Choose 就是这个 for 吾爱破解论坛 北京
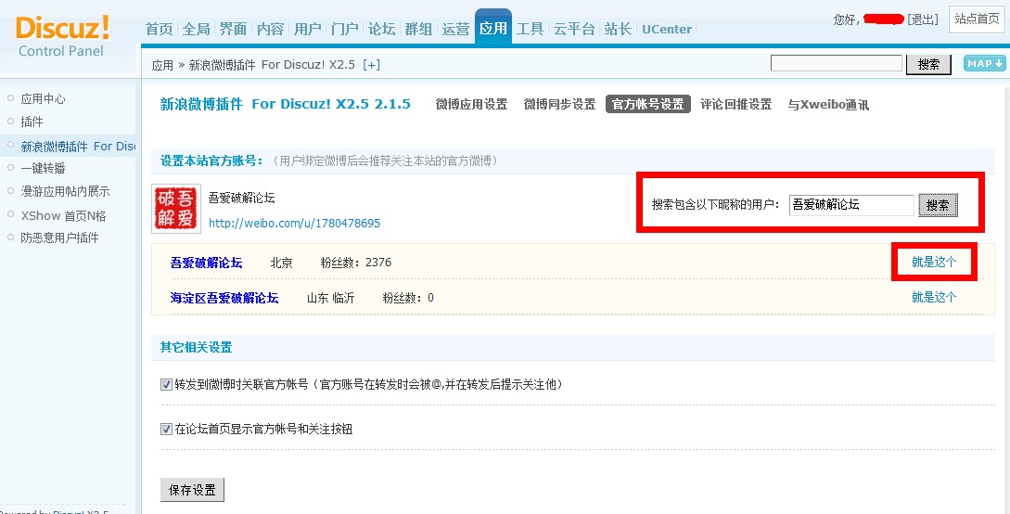Screen dimensions: 1010x514 pos(934,262)
